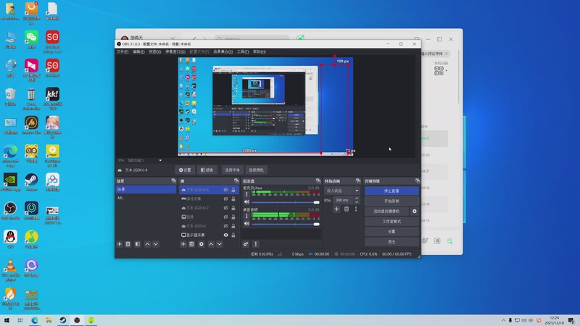The image size is (580, 326).
Task: Adjust the 桌面音频 volume slider
Action: coord(285,224)
